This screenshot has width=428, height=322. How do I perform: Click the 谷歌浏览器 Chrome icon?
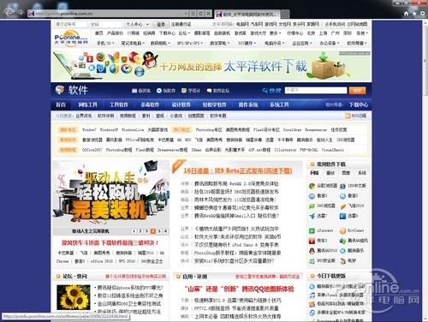pyautogui.click(x=312, y=186)
